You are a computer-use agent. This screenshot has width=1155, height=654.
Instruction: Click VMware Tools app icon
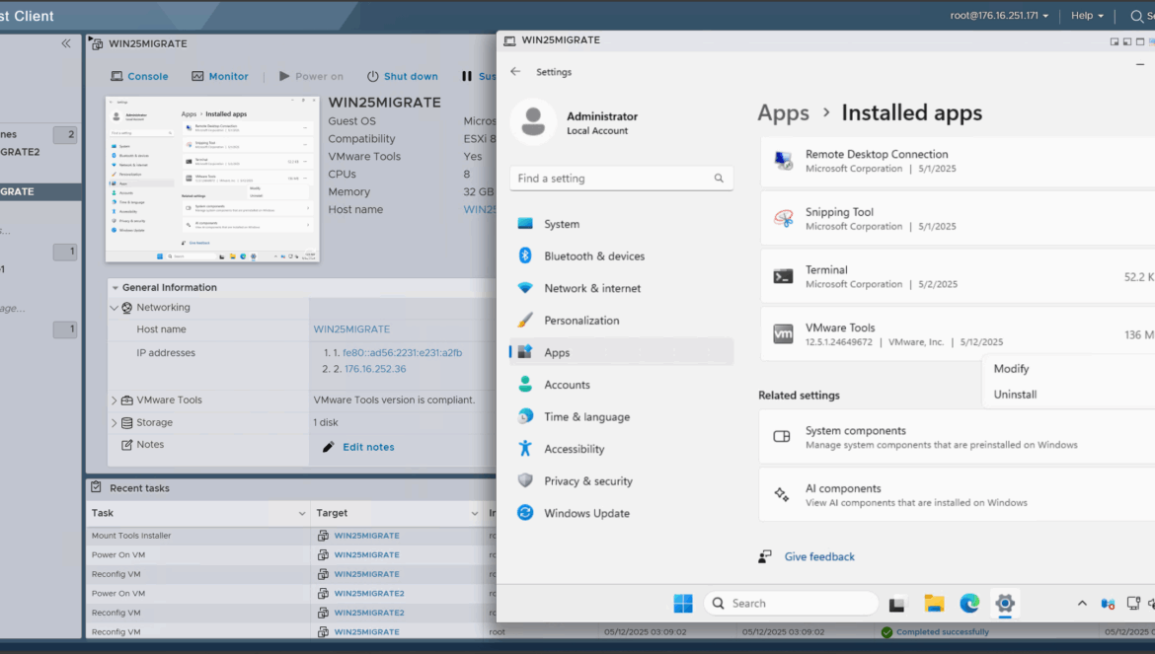[783, 334]
